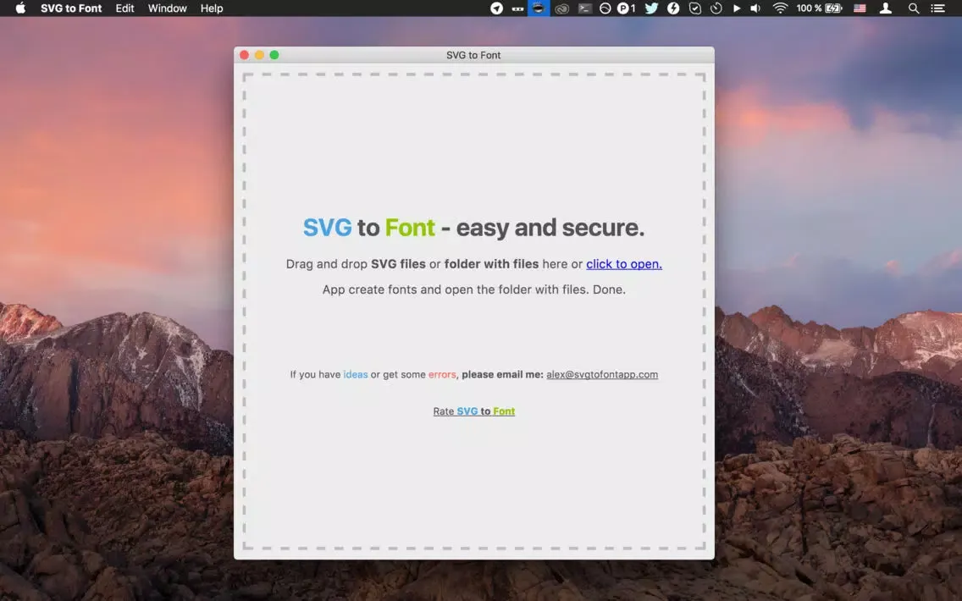Click the Time Machine-style clock icon
The height and width of the screenshot is (601, 962).
pos(716,8)
